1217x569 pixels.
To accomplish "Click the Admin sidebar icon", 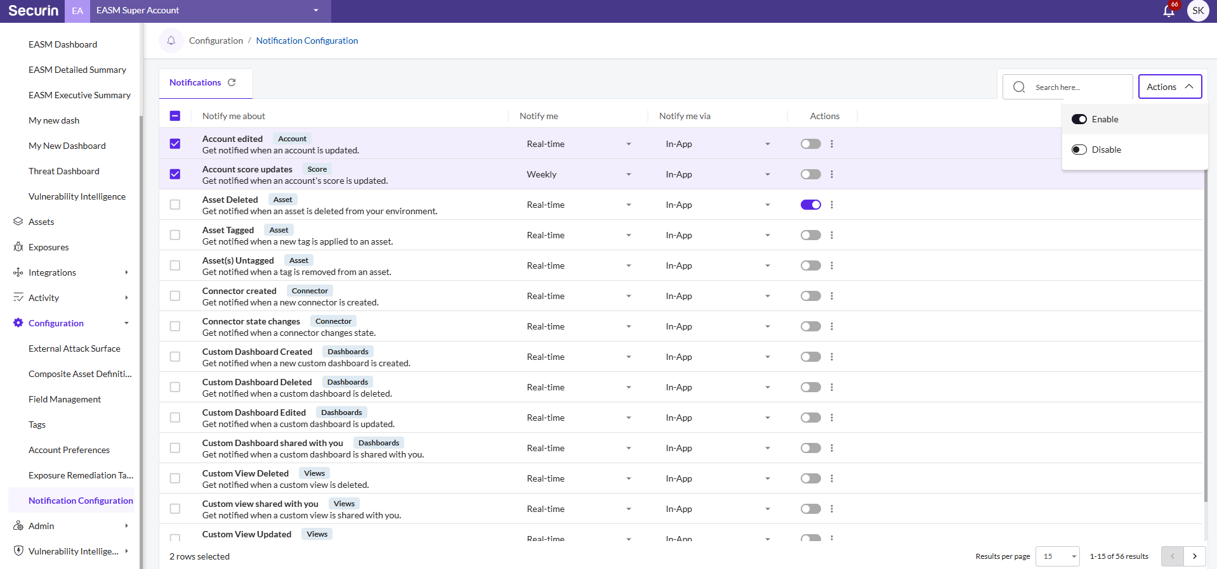I will click(x=18, y=526).
